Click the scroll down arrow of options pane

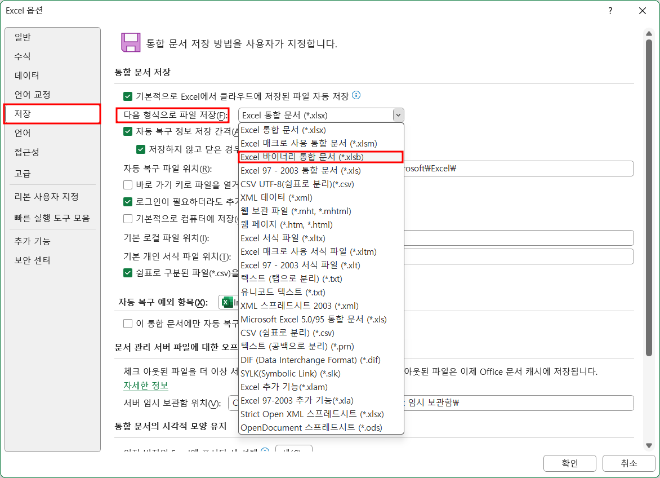pyautogui.click(x=649, y=445)
